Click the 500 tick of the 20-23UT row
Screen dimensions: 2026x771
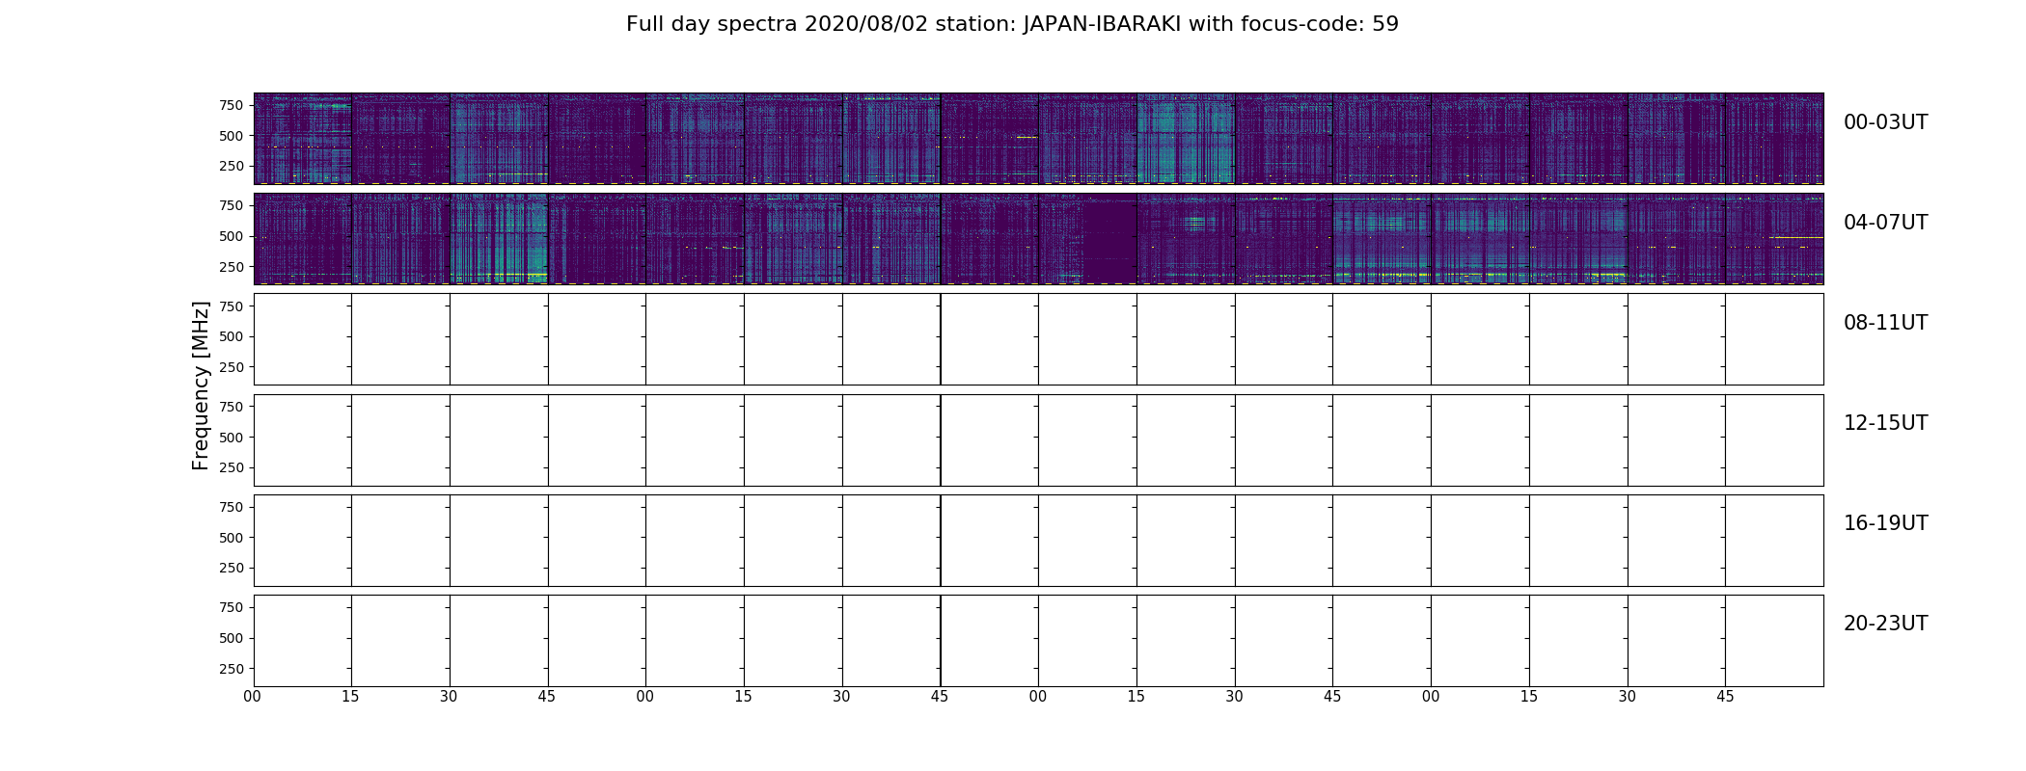point(232,638)
